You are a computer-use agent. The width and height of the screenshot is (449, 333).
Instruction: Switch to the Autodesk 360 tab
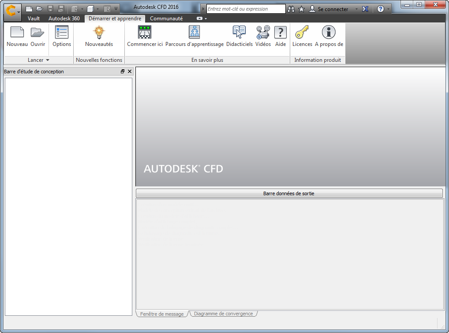(x=64, y=19)
